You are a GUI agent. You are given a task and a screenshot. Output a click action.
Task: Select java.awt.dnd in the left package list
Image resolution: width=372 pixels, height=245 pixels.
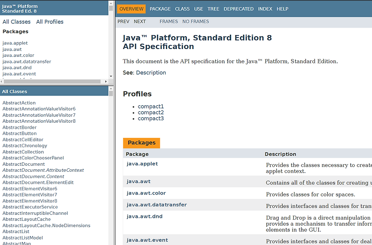[x=17, y=68]
